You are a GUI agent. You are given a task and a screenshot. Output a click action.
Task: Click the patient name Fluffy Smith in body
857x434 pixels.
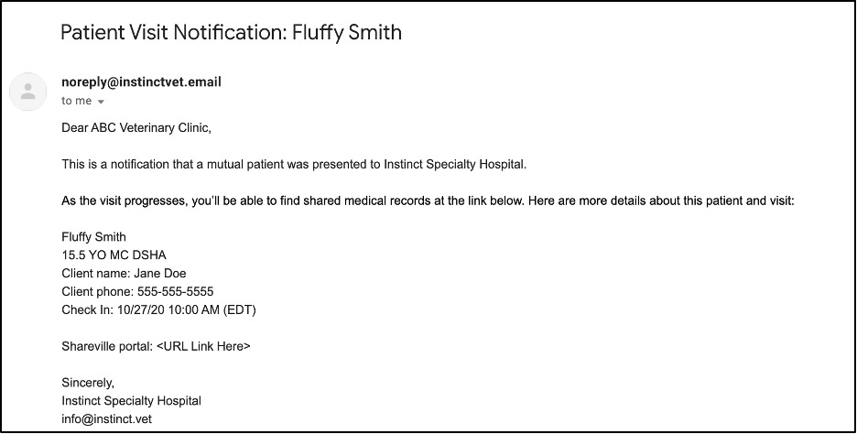pos(93,237)
